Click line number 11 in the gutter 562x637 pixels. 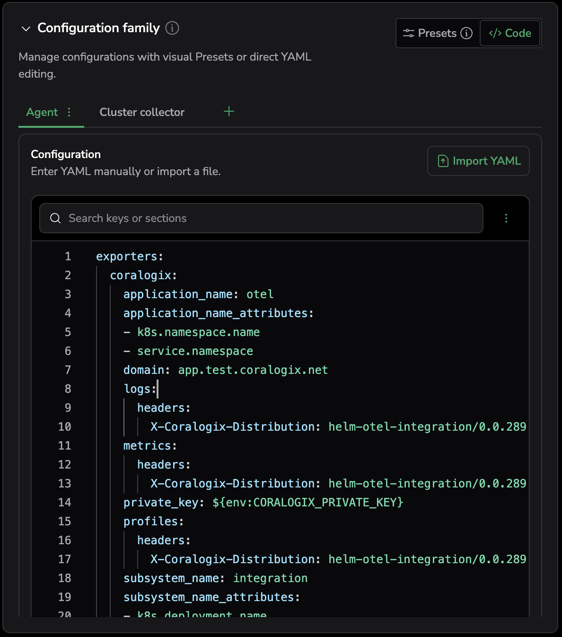(65, 446)
